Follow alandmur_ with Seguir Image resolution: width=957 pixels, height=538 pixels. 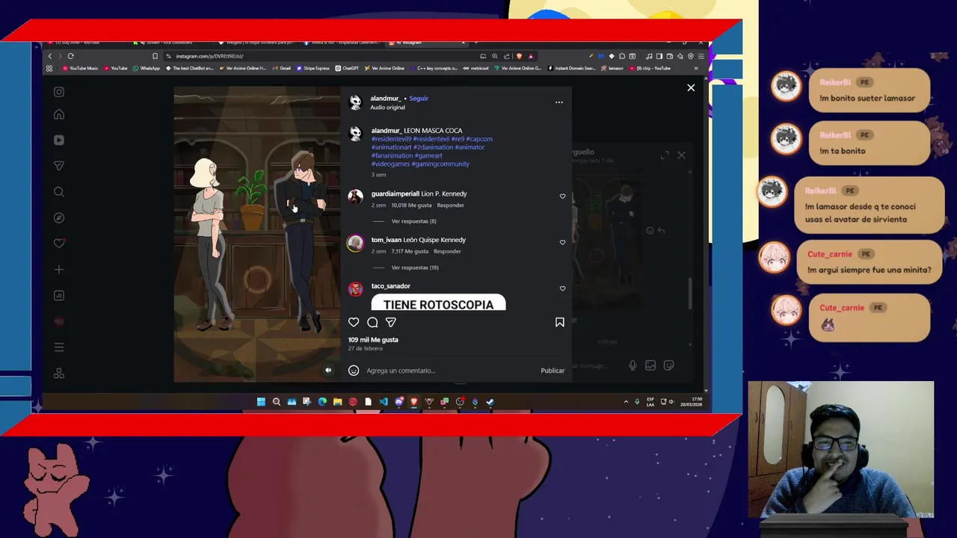coord(419,99)
